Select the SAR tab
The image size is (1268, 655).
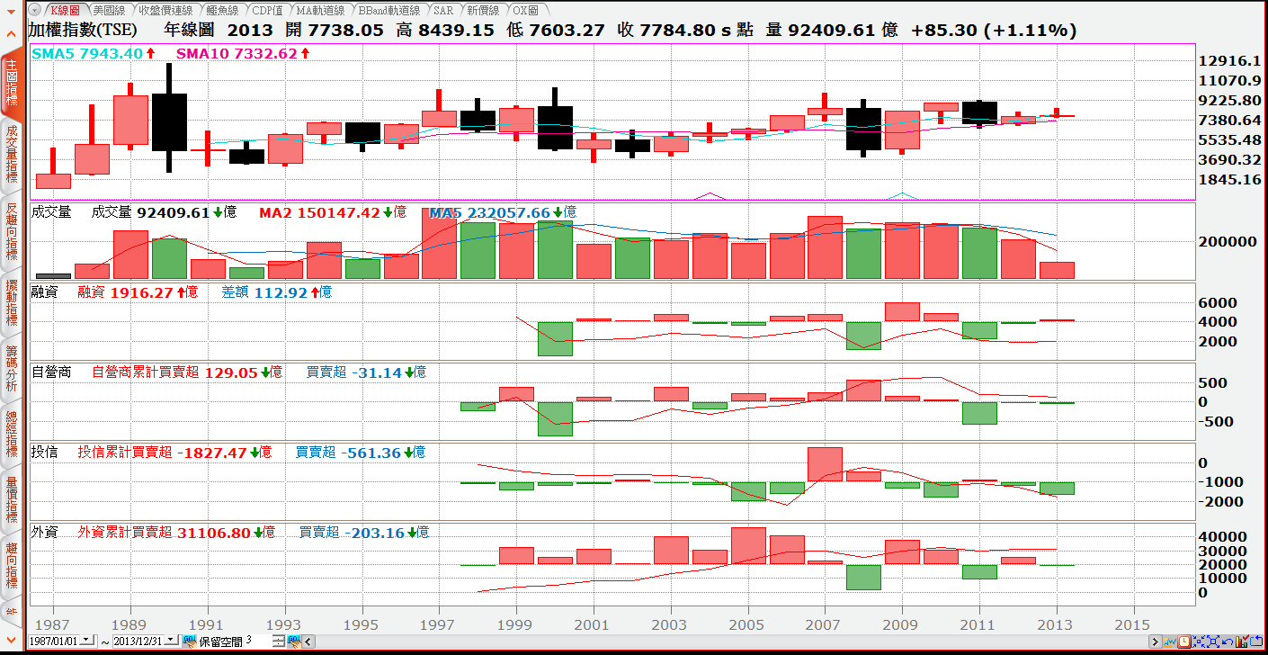tap(443, 10)
